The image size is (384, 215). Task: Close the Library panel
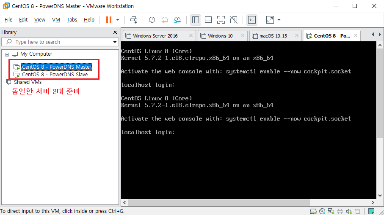tap(115, 32)
